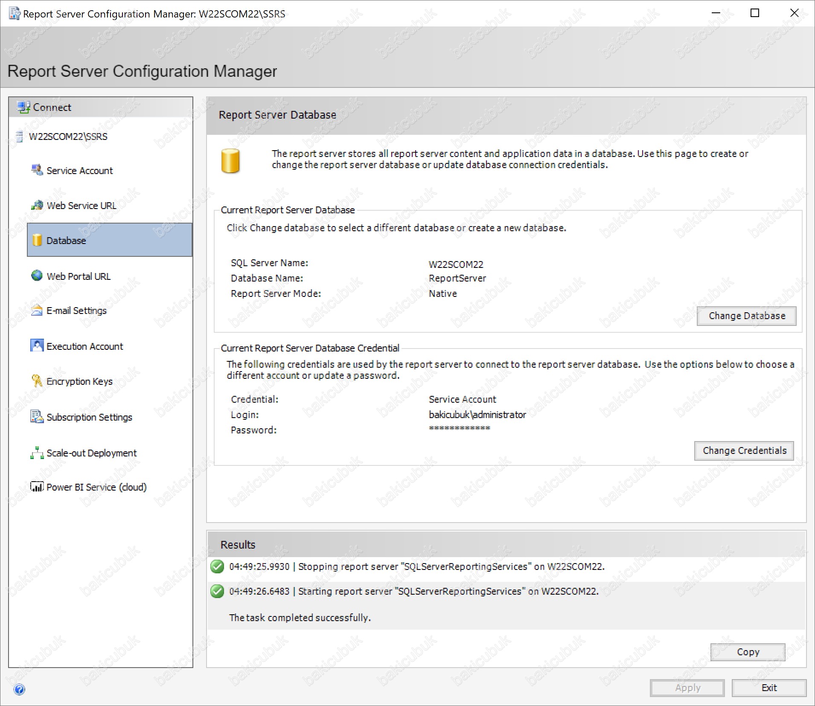Image resolution: width=815 pixels, height=706 pixels.
Task: Click the Subscription Settings icon
Action: tap(37, 416)
